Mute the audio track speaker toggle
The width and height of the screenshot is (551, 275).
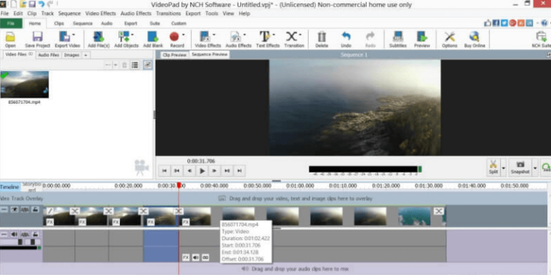[x=14, y=234]
